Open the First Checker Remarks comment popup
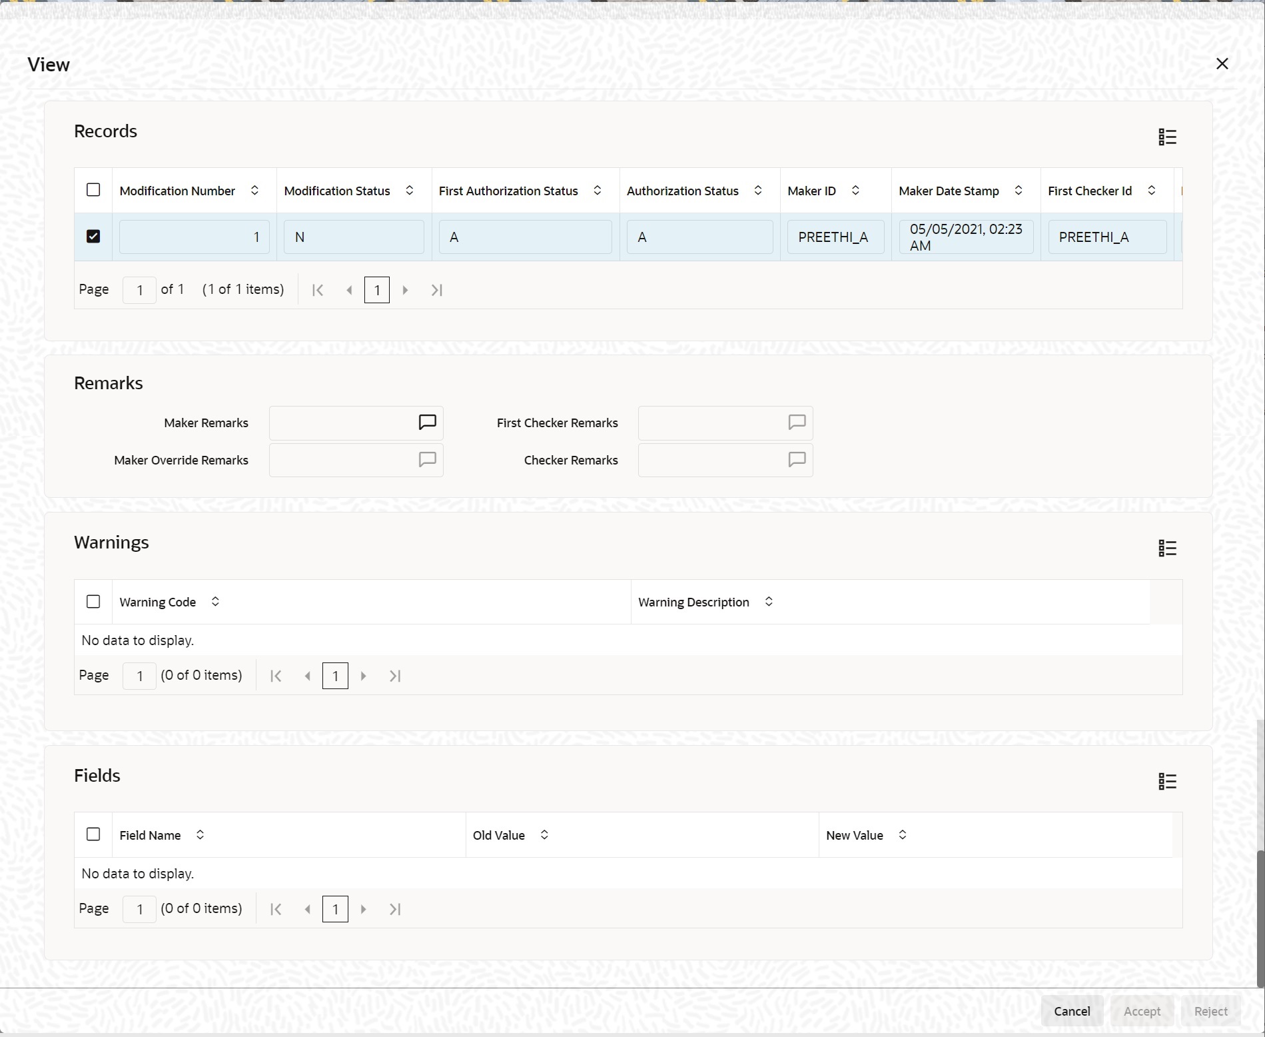1265x1037 pixels. point(797,423)
